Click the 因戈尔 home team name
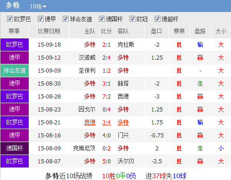This screenshot has width=231, height=180. (87, 110)
